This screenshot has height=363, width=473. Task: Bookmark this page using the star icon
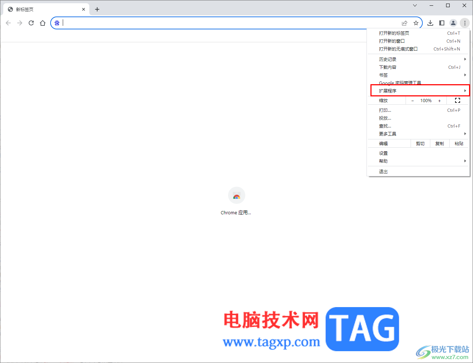coord(416,23)
